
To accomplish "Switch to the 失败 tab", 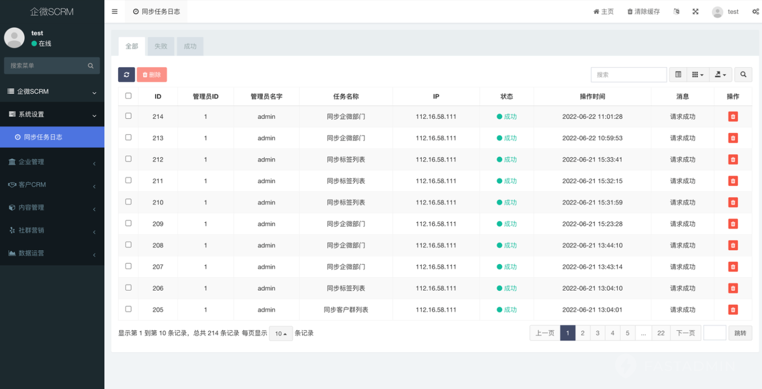I will 161,46.
